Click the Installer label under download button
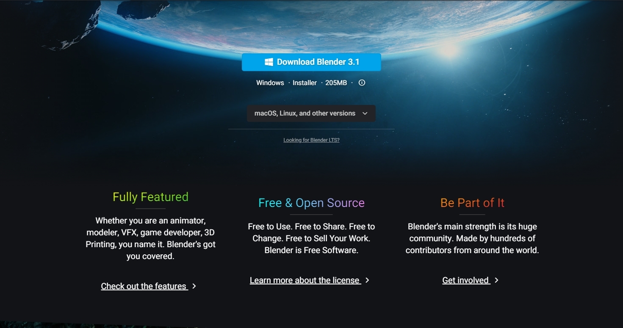 pyautogui.click(x=305, y=83)
